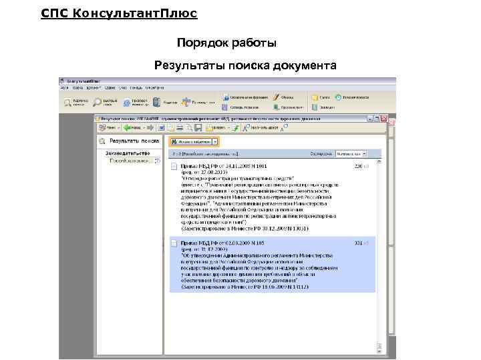Click the results list down scroll arrow

[x=379, y=351]
